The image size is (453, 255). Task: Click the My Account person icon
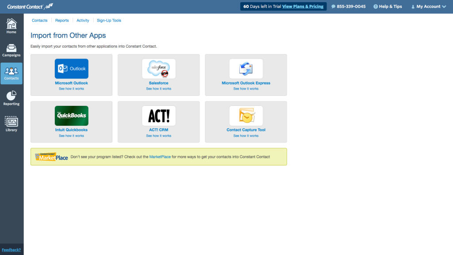(x=413, y=7)
